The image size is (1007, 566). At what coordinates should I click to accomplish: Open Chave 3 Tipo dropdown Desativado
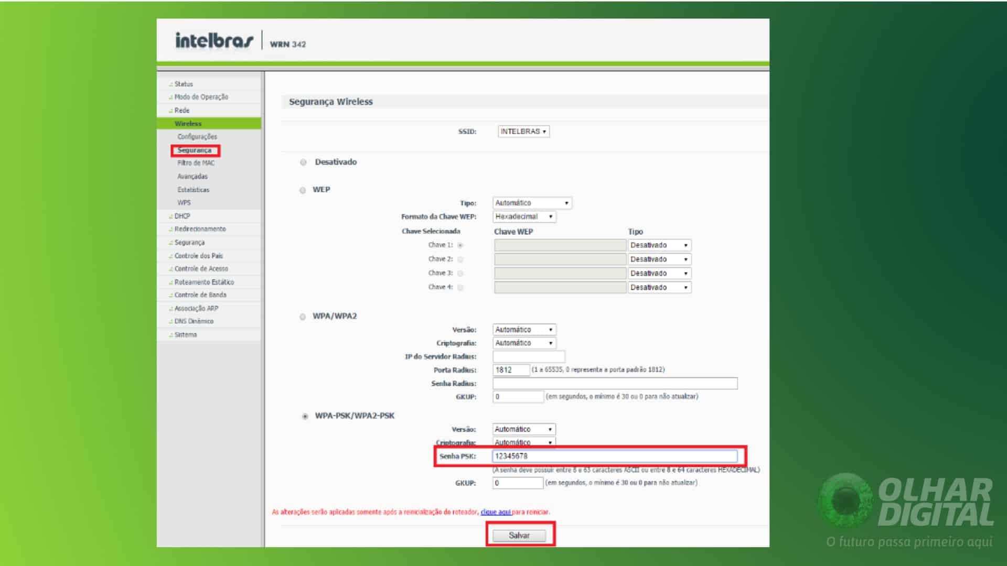(660, 274)
